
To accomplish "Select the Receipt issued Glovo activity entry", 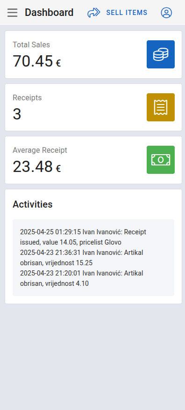I will [x=83, y=237].
